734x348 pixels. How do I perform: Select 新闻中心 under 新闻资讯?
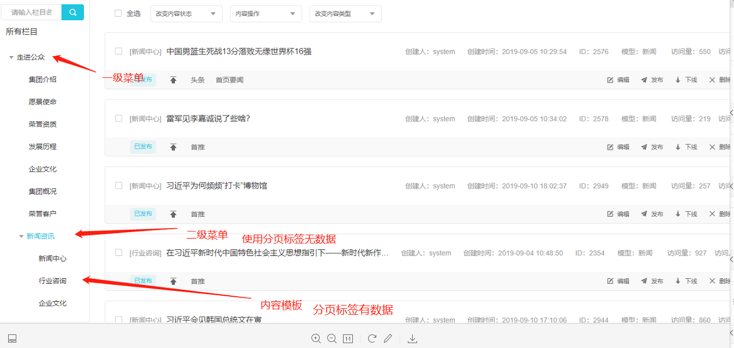[x=52, y=259]
